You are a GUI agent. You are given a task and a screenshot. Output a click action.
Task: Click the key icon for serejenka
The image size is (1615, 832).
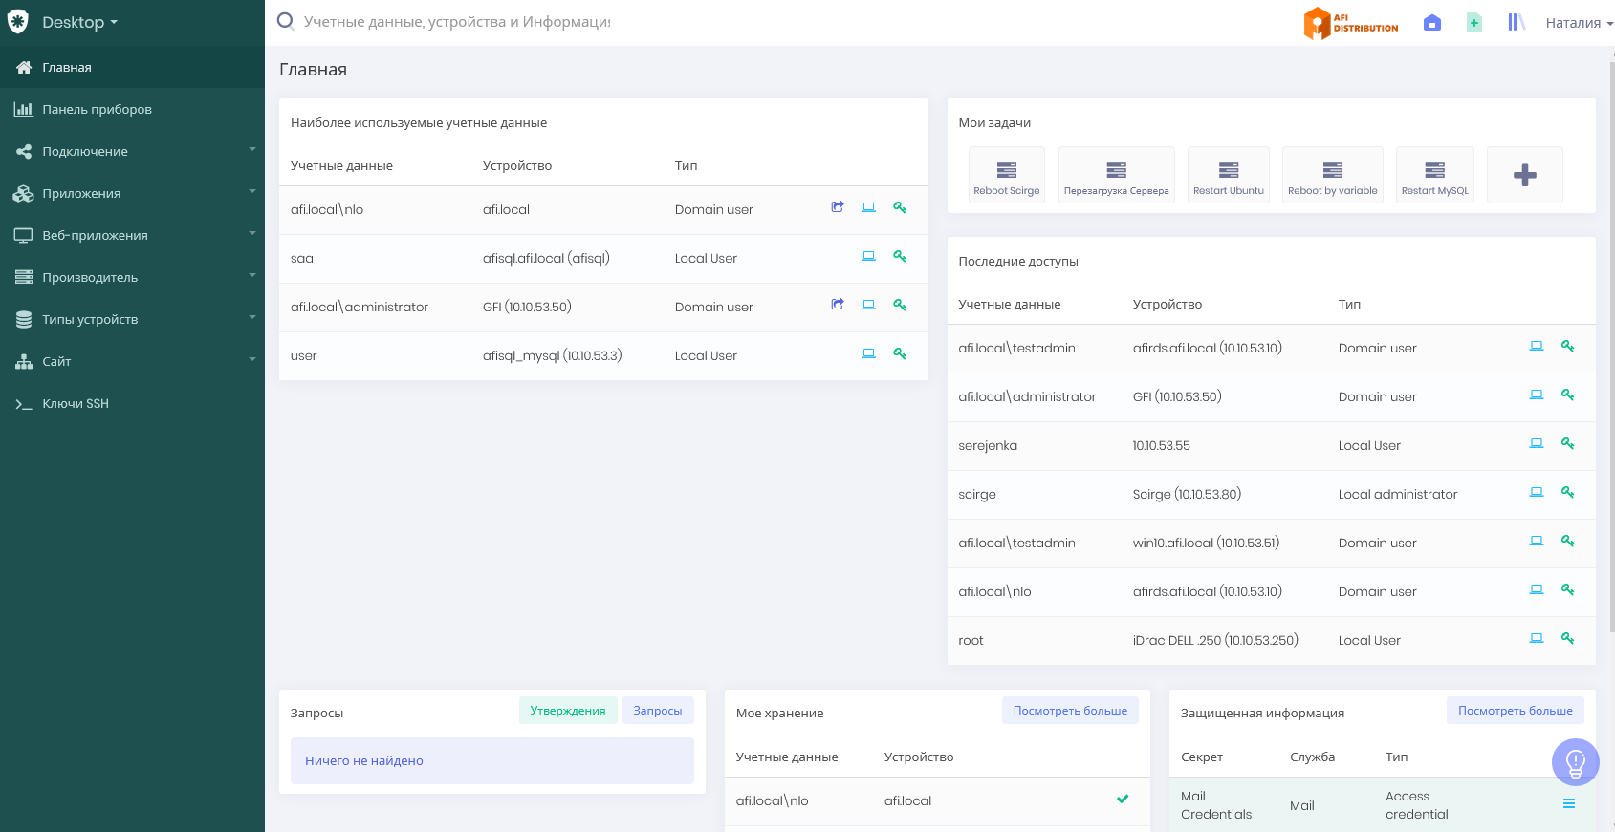pyautogui.click(x=1568, y=443)
